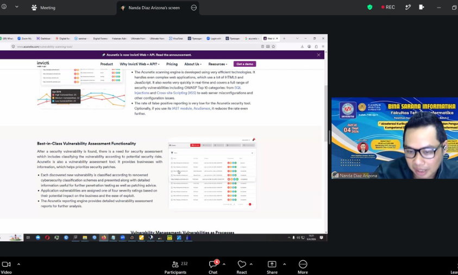Viewport: 458px width, 275px height.
Task: Click the green encryption shield icon
Action: [370, 7]
